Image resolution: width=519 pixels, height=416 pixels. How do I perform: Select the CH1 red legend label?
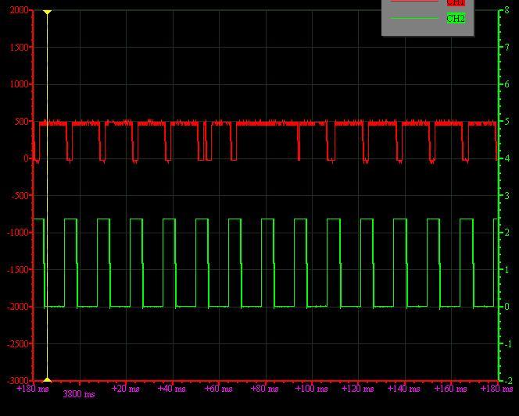tap(456, 3)
